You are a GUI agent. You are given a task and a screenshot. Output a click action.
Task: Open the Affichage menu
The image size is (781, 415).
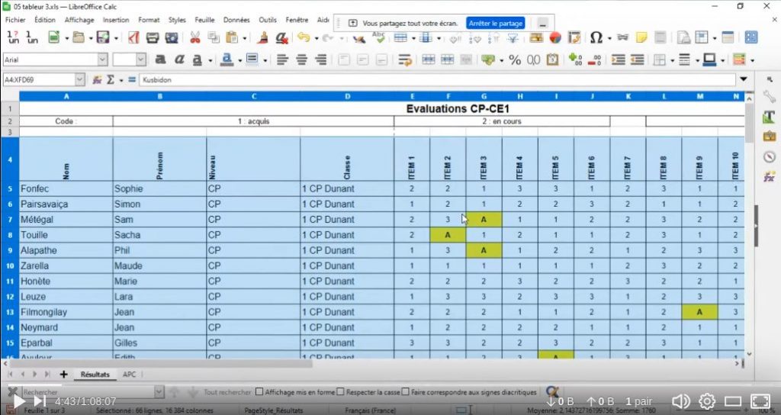[x=79, y=20]
